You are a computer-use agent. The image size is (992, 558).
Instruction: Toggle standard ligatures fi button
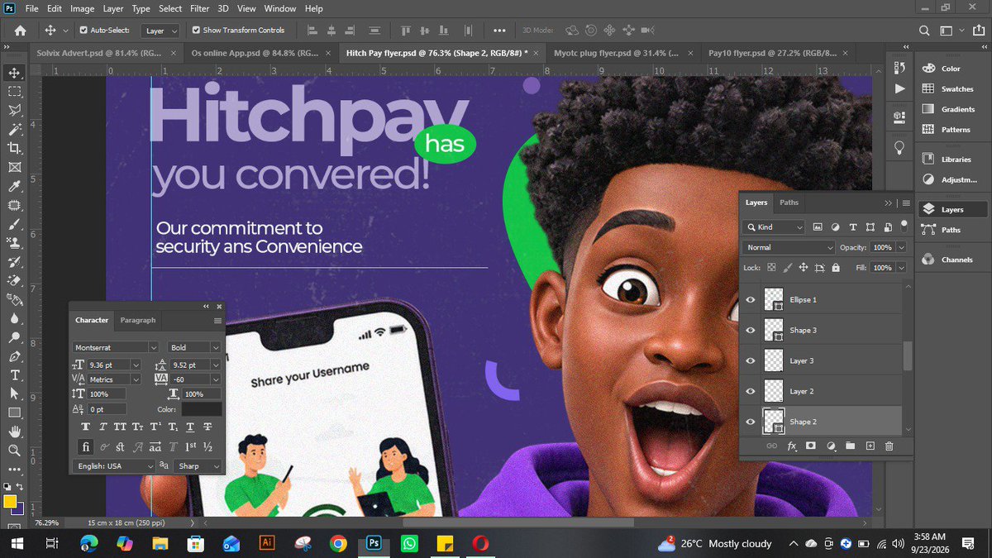tap(85, 446)
